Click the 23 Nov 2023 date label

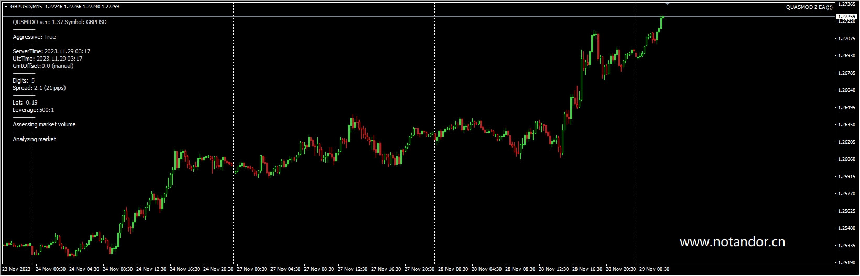click(x=16, y=269)
